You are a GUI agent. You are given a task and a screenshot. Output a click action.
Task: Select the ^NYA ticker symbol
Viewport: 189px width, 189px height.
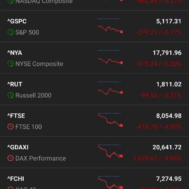pos(15,53)
